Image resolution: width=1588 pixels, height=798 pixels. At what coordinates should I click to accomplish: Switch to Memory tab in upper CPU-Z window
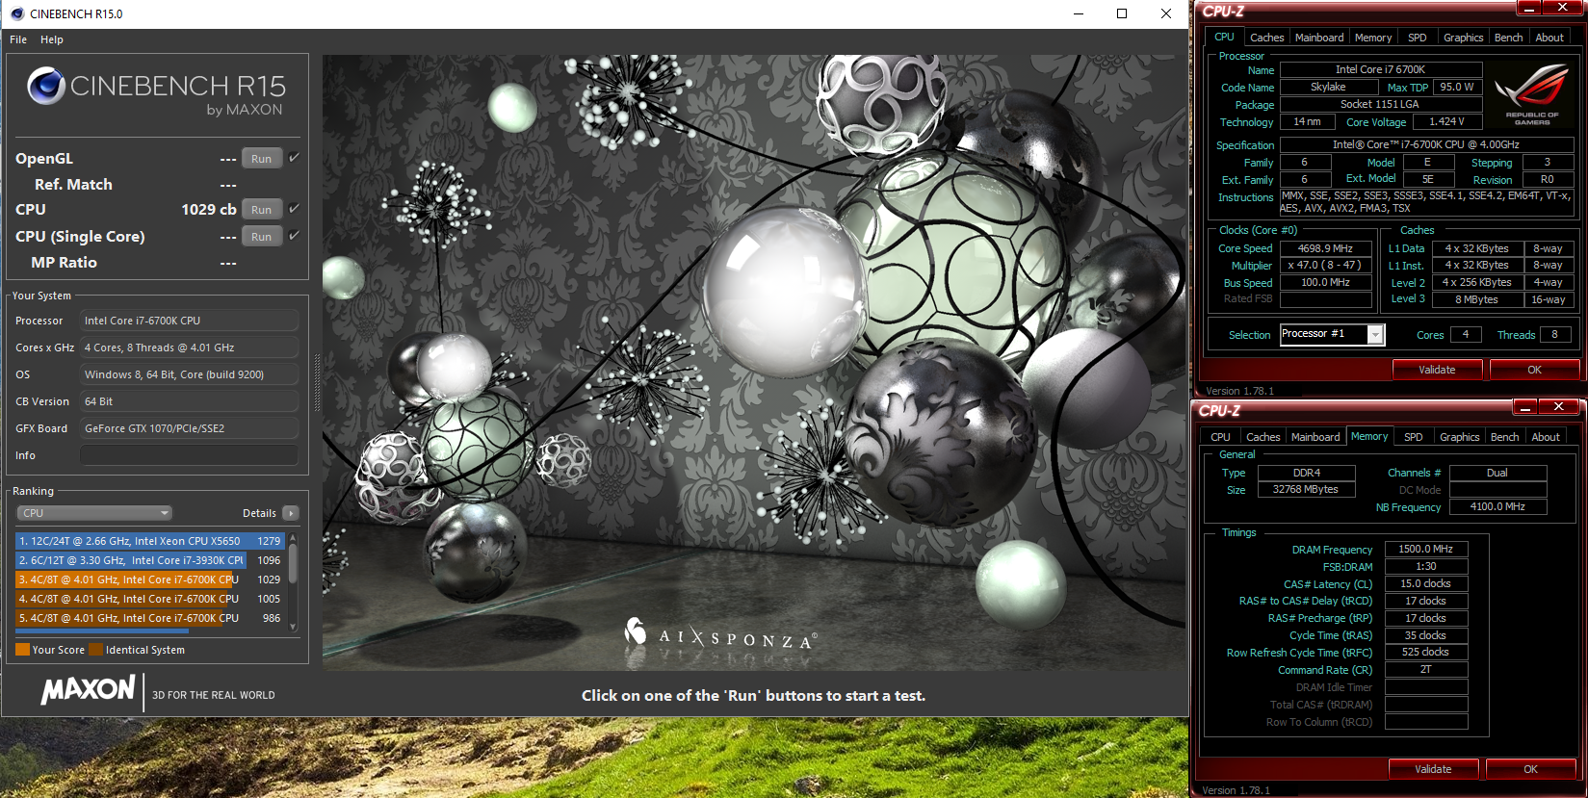pyautogui.click(x=1372, y=38)
